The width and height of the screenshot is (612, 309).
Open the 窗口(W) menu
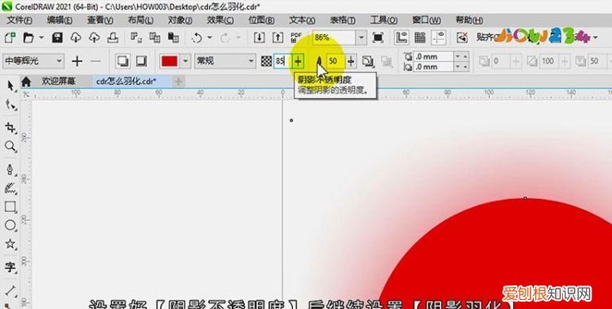(427, 20)
